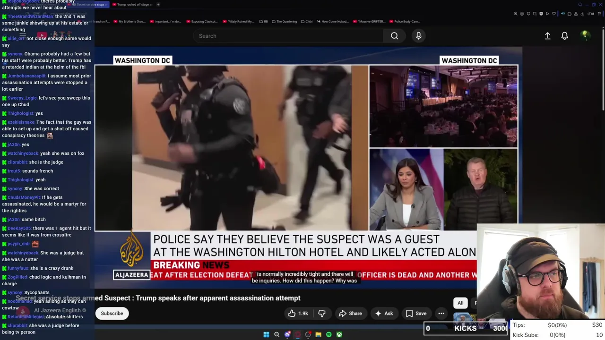This screenshot has width=605, height=340.
Task: Click chat username 'funnyfaux'
Action: 18,268
